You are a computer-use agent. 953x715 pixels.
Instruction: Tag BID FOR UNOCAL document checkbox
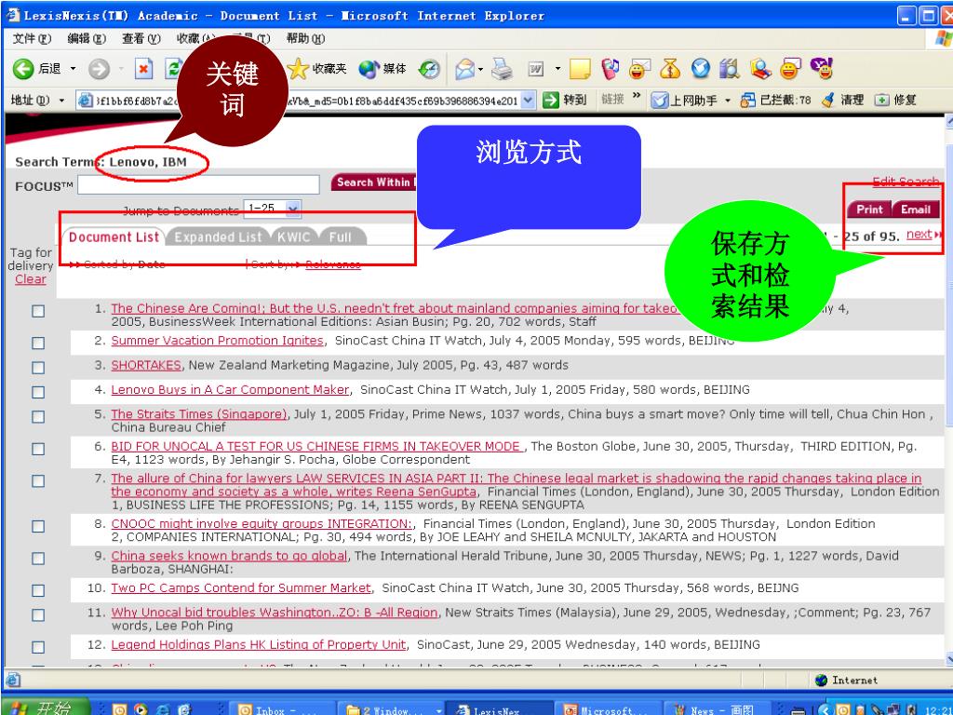(x=38, y=449)
